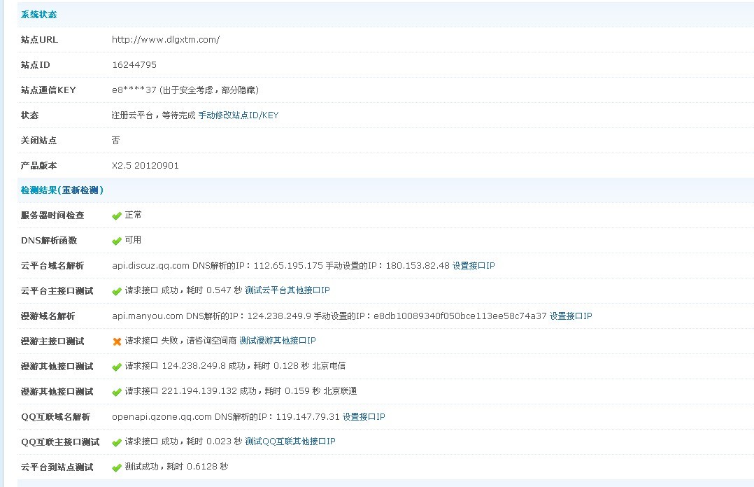Click the 站点通信KEY row label
This screenshot has width=754, height=487.
(x=48, y=90)
